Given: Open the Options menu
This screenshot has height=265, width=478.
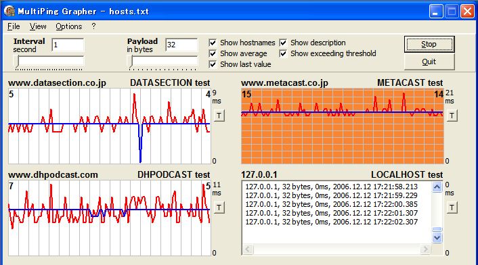Looking at the screenshot, I should click(x=69, y=26).
